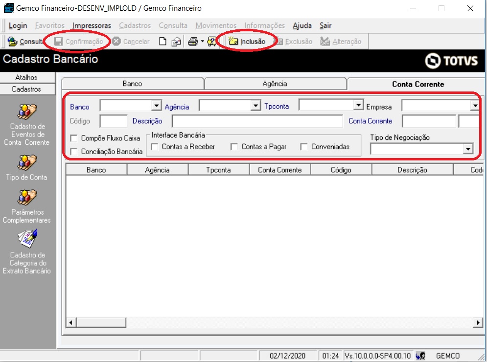This screenshot has height=362, width=487.
Task: Click the Consulta toolbar button
Action: 25,41
